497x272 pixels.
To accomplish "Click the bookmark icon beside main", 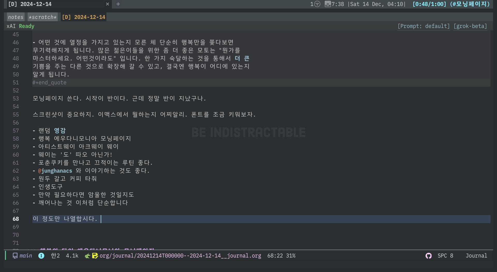I will pos(15,256).
